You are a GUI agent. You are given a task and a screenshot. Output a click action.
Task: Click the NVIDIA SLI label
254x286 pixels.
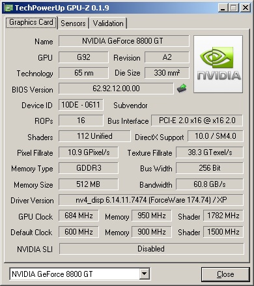pyautogui.click(x=35, y=250)
